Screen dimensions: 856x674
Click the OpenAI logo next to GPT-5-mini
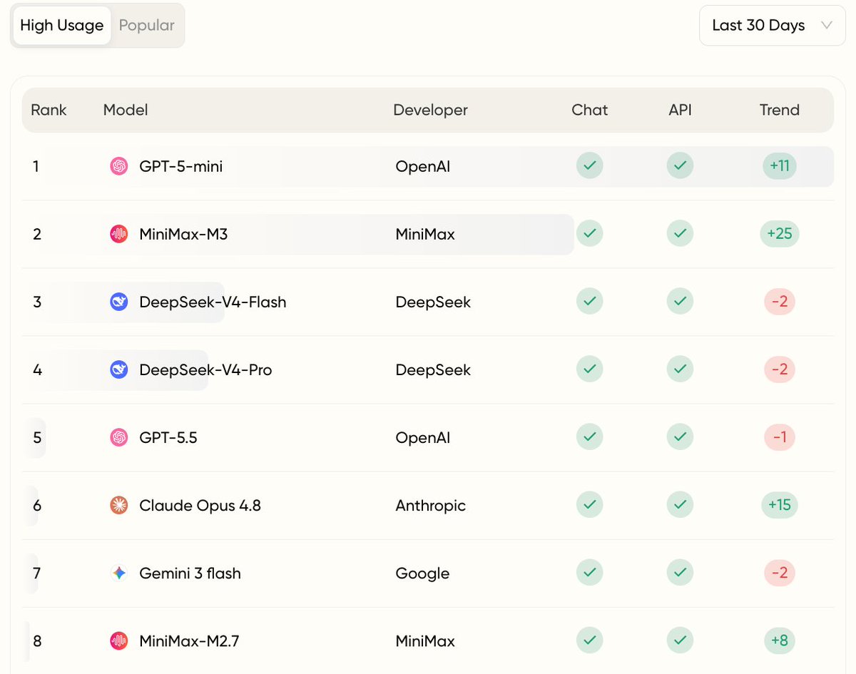119,166
